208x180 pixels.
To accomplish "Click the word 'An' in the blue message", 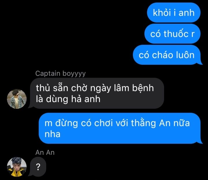I will [165, 123].
